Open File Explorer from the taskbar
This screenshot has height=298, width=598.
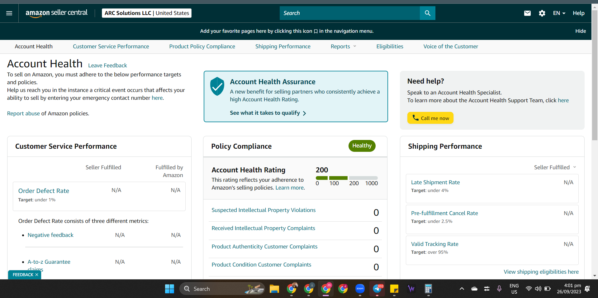[x=274, y=289]
